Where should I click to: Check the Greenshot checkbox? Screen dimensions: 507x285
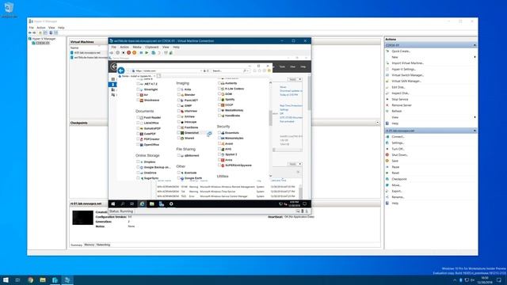pos(178,133)
